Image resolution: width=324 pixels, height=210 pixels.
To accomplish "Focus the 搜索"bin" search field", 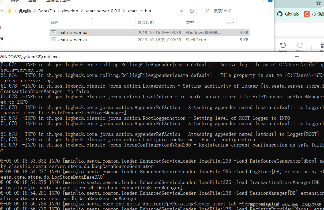I will tap(235, 11).
